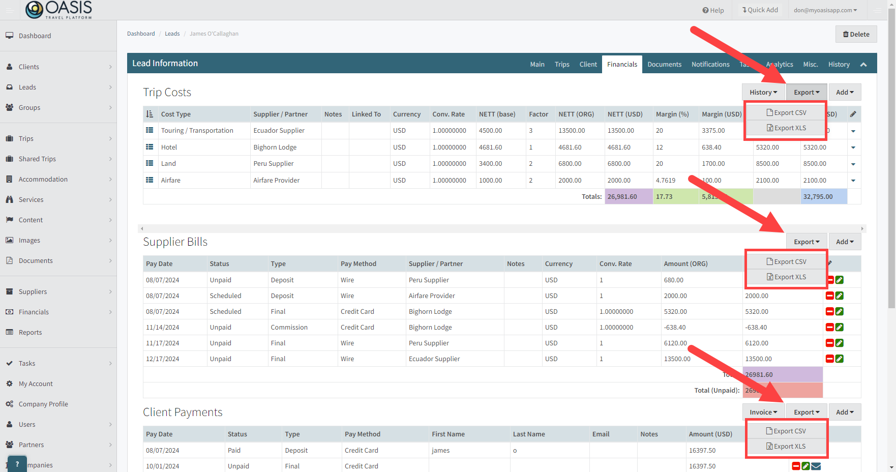Click green edit icon for 6120.00 Peru Supplier bill
This screenshot has height=472, width=896.
pyautogui.click(x=840, y=343)
